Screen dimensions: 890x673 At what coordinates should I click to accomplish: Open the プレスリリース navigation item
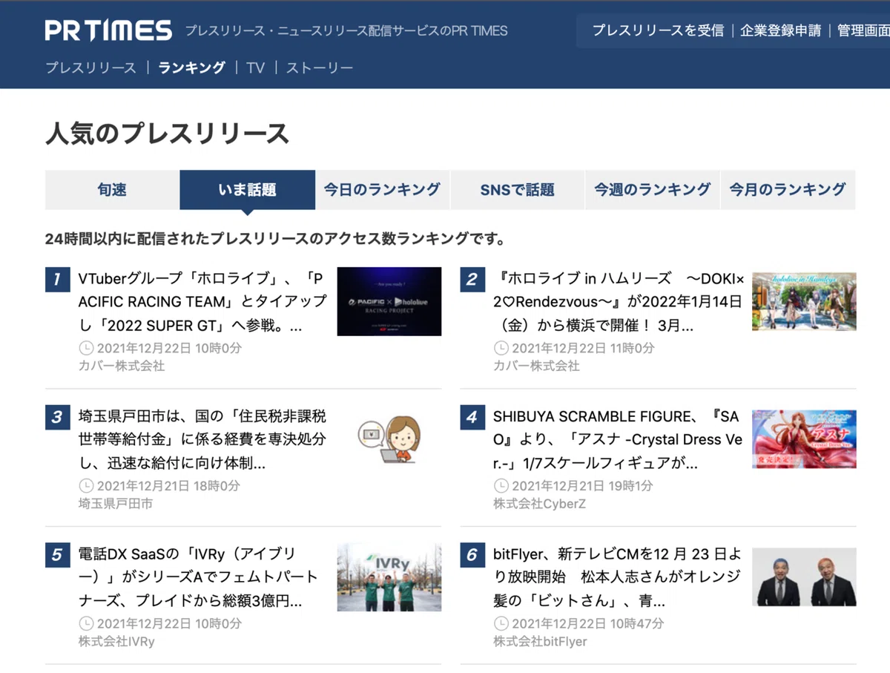pos(90,68)
